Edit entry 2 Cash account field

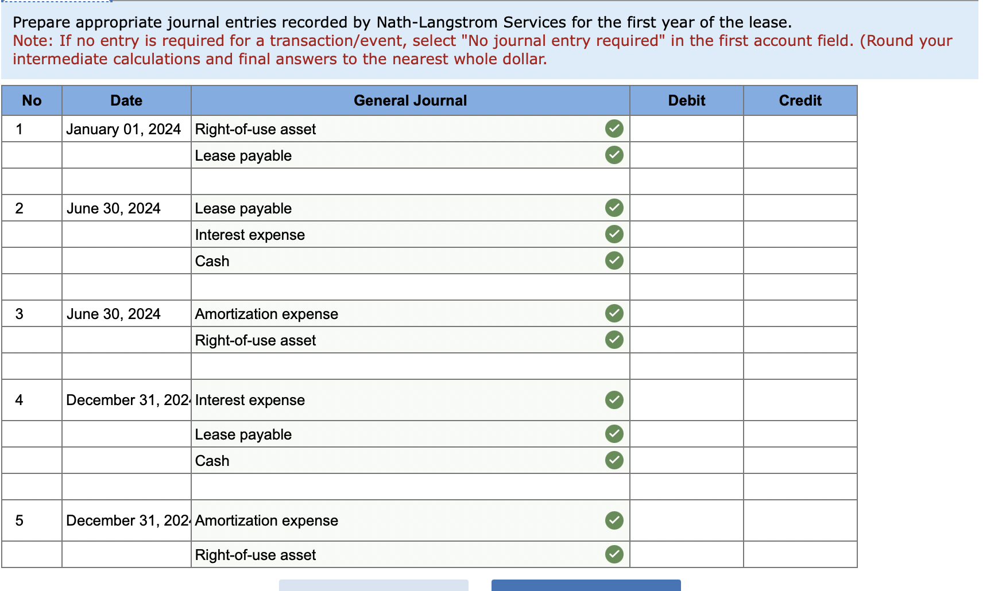(x=410, y=260)
